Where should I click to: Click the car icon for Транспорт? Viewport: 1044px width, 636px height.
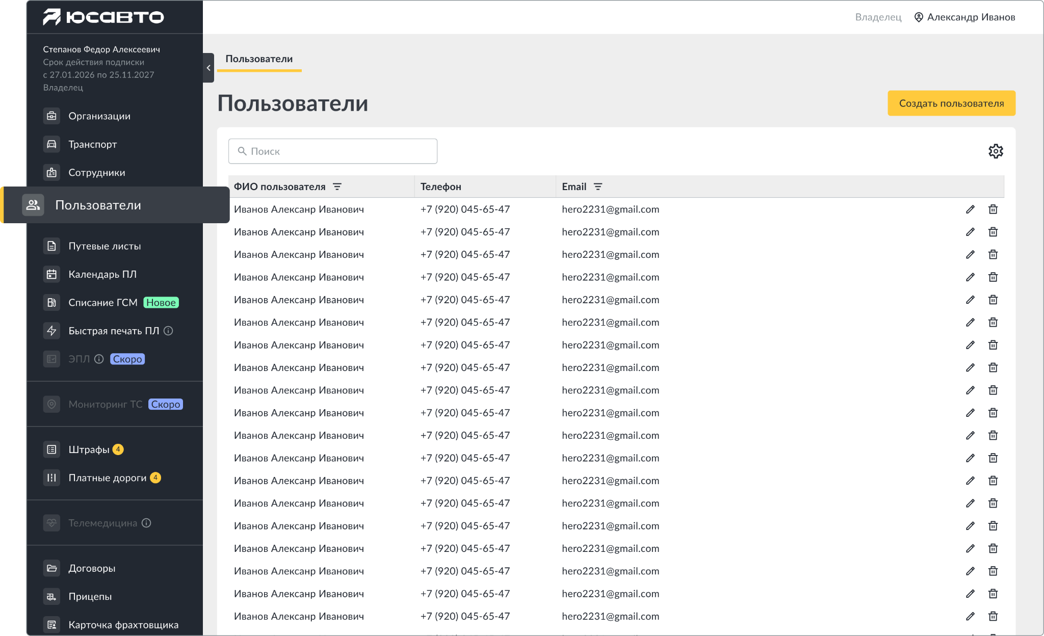click(x=51, y=144)
